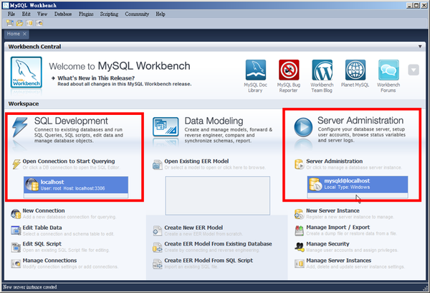Click the empty EER model list box
The width and height of the screenshot is (430, 293).
pyautogui.click(x=217, y=196)
